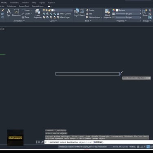Viewport: 153px width, 153px height.
Task: Toggle highlighted blue status bar icon
Action: 148,146
